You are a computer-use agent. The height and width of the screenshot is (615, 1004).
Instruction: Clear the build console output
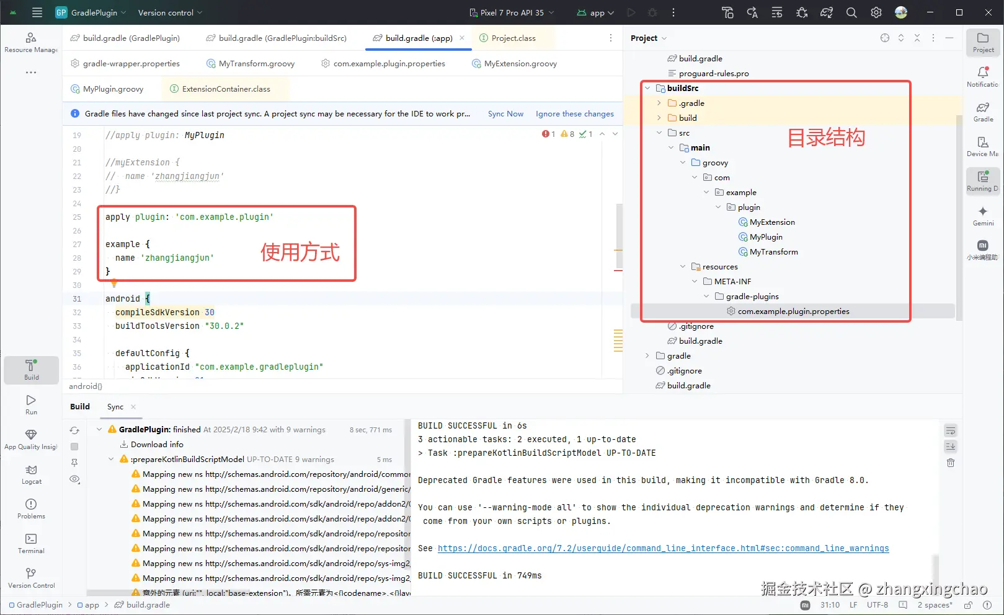point(951,463)
